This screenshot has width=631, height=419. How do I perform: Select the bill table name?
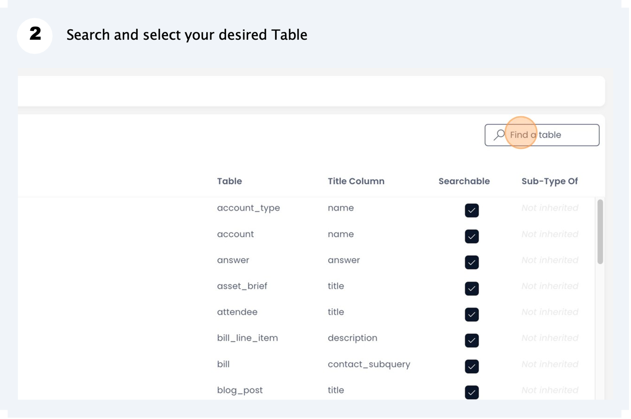pos(224,365)
